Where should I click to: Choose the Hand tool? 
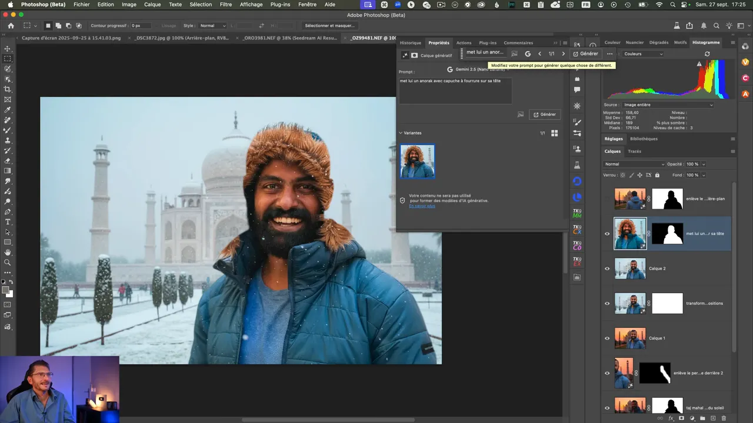[8, 253]
